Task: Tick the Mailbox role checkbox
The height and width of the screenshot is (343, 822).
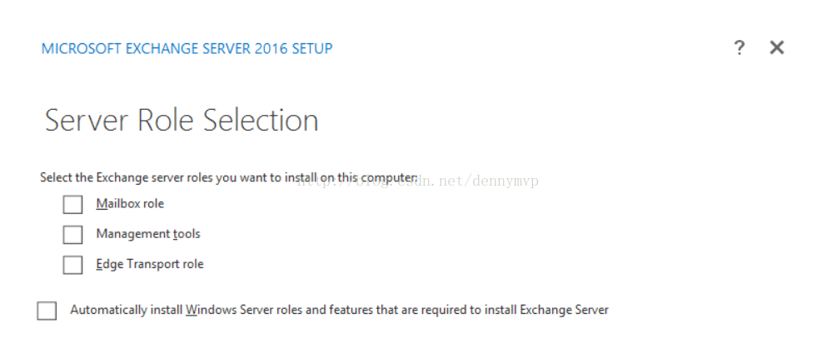Action: pyautogui.click(x=72, y=204)
